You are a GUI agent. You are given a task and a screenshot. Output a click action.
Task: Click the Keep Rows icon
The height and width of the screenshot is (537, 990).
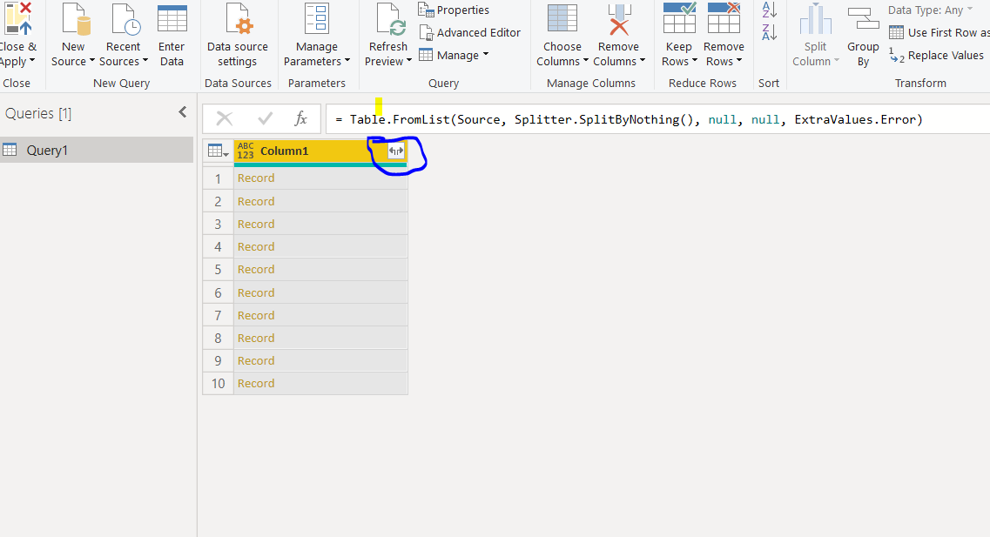pyautogui.click(x=679, y=17)
